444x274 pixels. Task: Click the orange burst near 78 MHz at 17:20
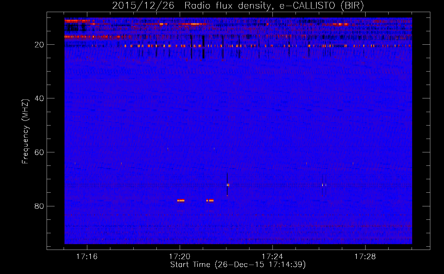(x=181, y=200)
